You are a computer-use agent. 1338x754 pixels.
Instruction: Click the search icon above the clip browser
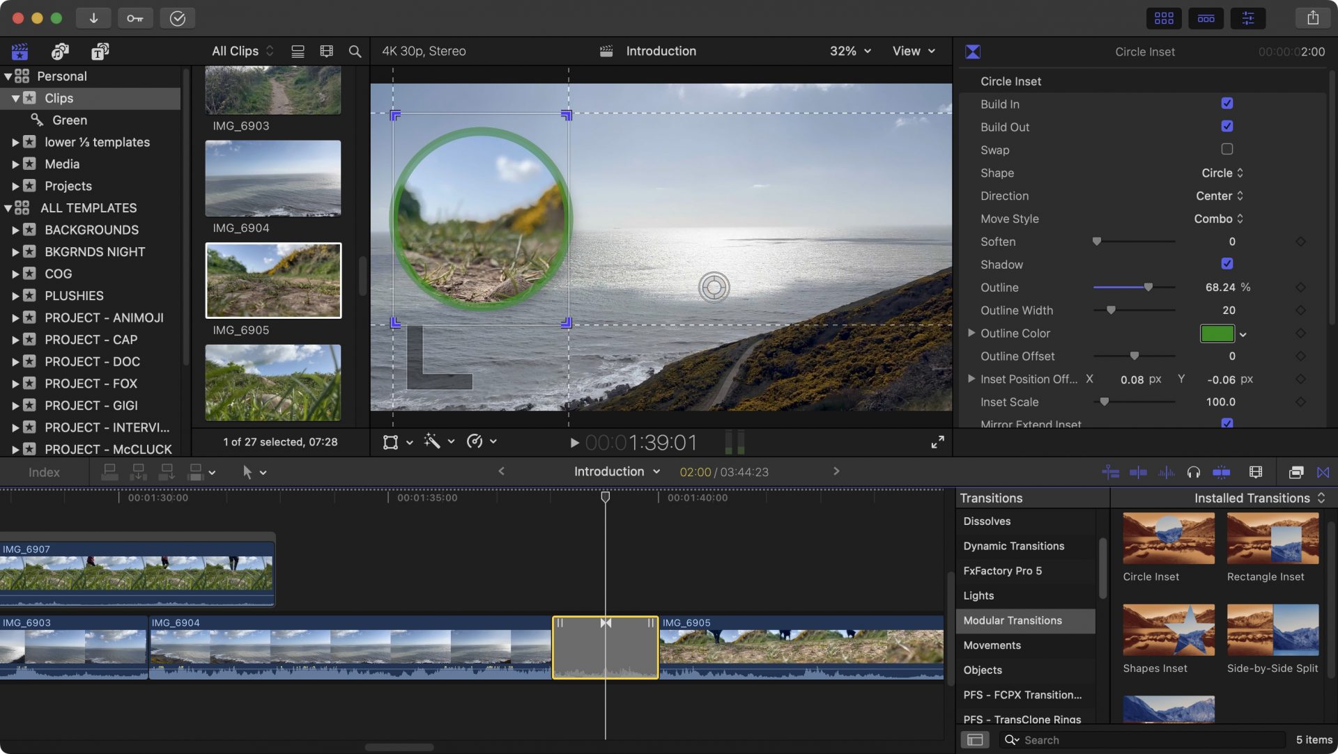[355, 51]
